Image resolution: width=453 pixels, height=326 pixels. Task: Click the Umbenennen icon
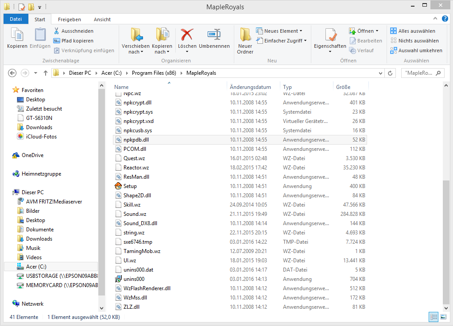click(x=214, y=35)
